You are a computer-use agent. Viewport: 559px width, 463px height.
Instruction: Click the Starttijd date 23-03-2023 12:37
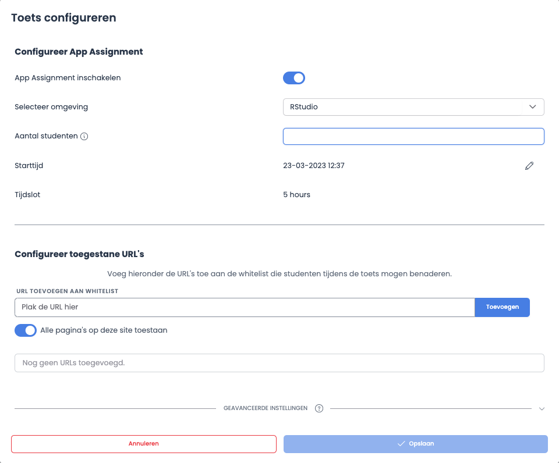[x=313, y=166]
